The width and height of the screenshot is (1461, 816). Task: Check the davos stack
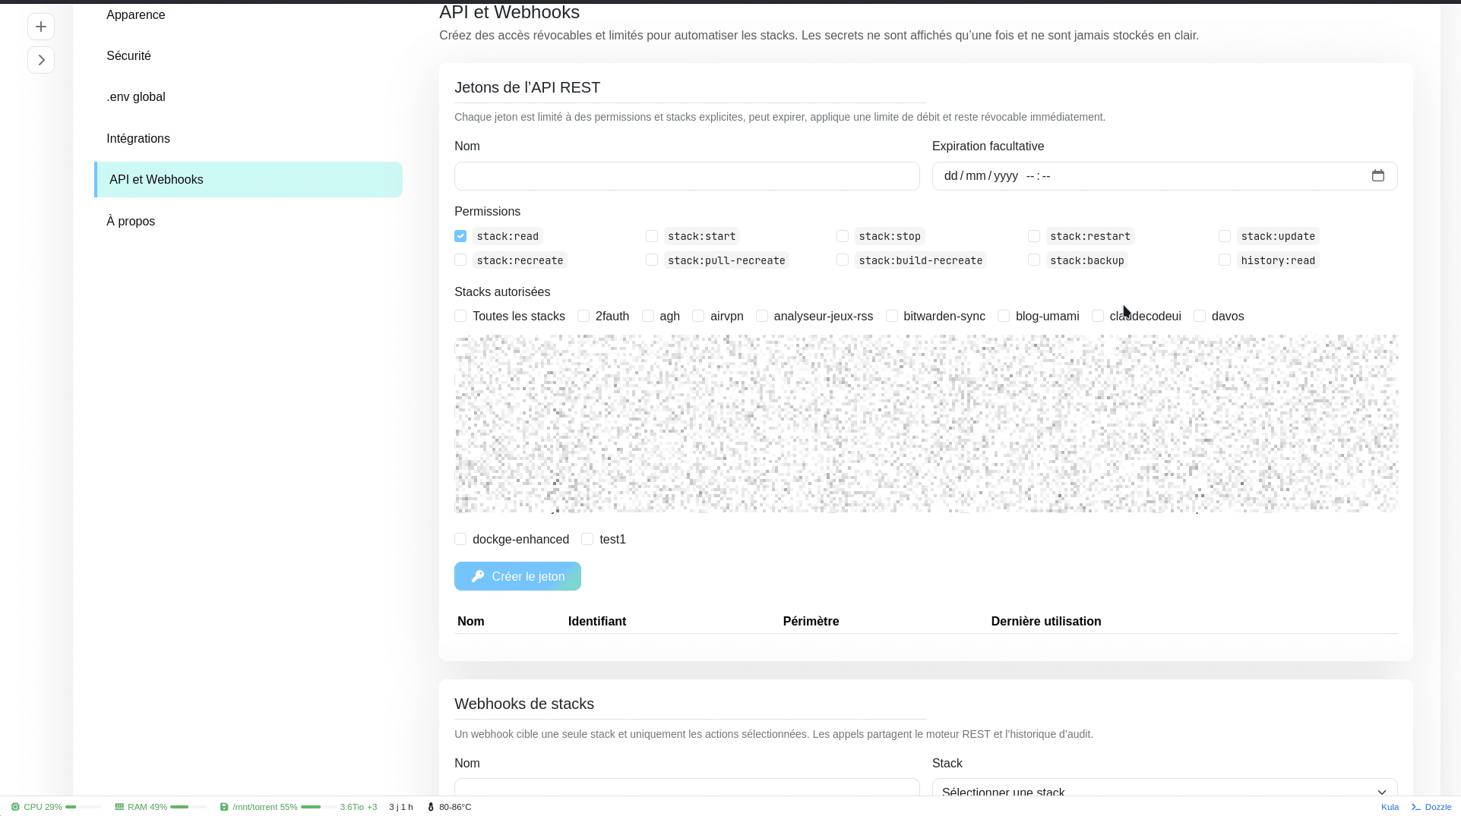coord(1200,316)
